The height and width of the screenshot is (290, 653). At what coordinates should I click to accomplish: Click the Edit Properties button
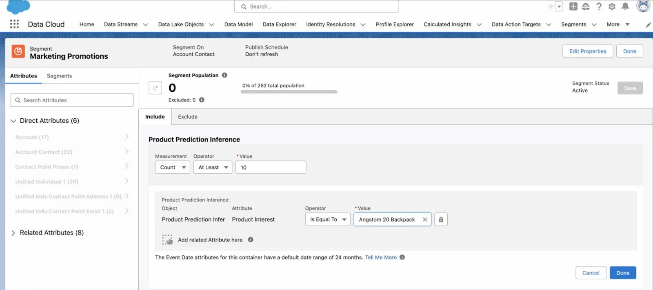coord(588,51)
